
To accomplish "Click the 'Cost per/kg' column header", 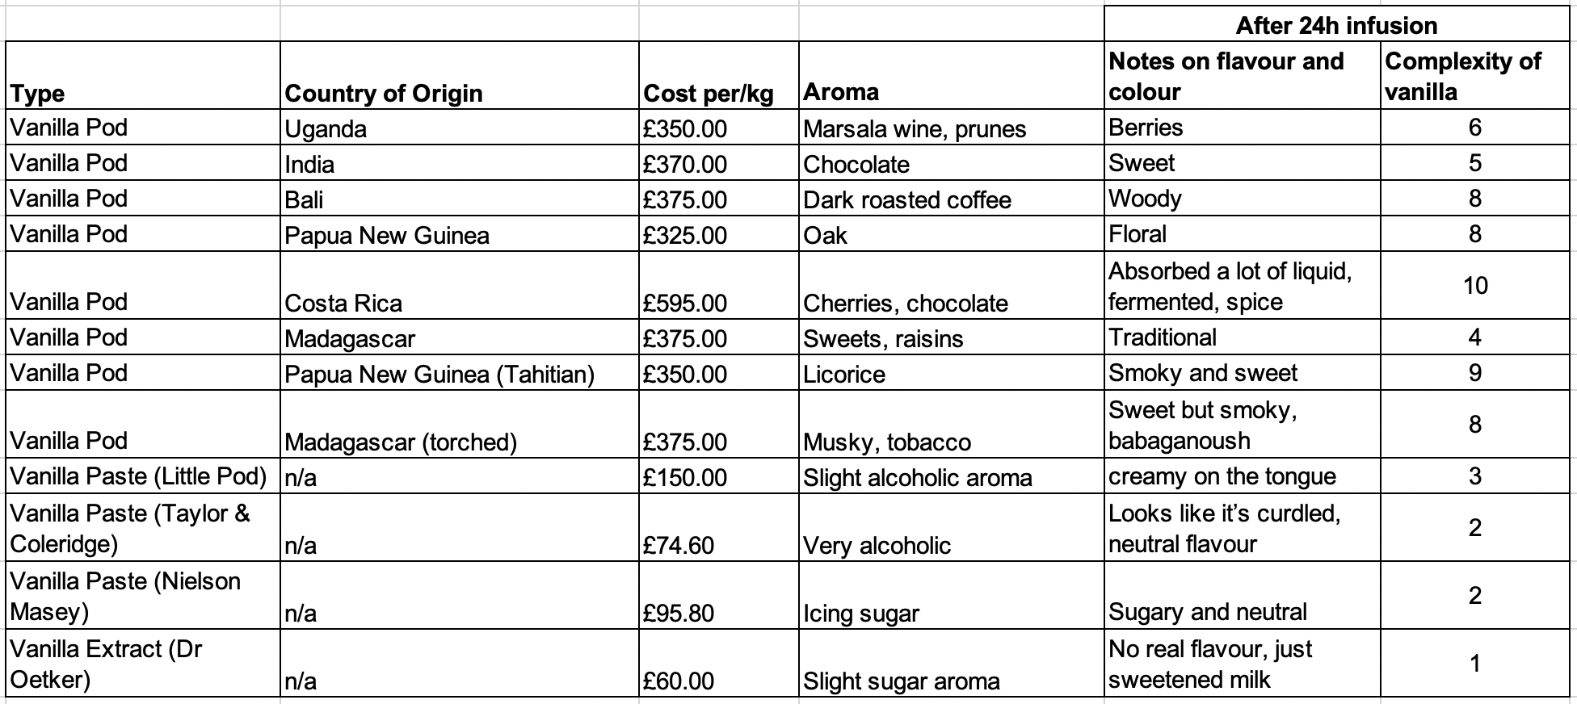I will click(x=718, y=75).
